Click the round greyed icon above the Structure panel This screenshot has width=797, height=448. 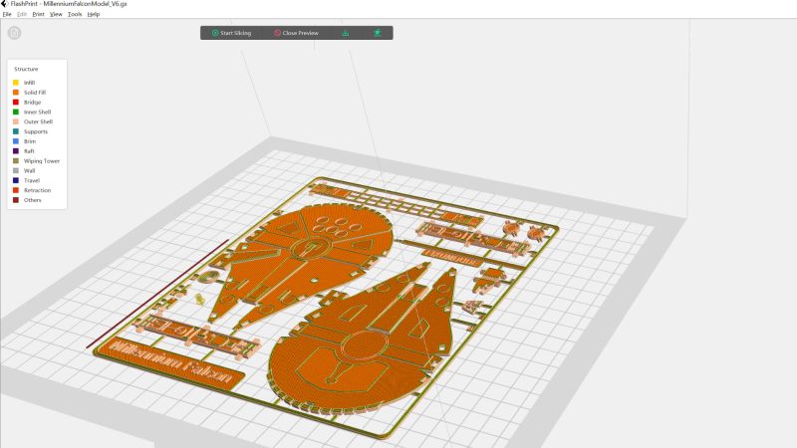(x=14, y=33)
